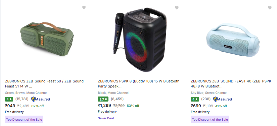Click Saver Deal label under PSPK 8
277x126 pixels.
(x=106, y=118)
